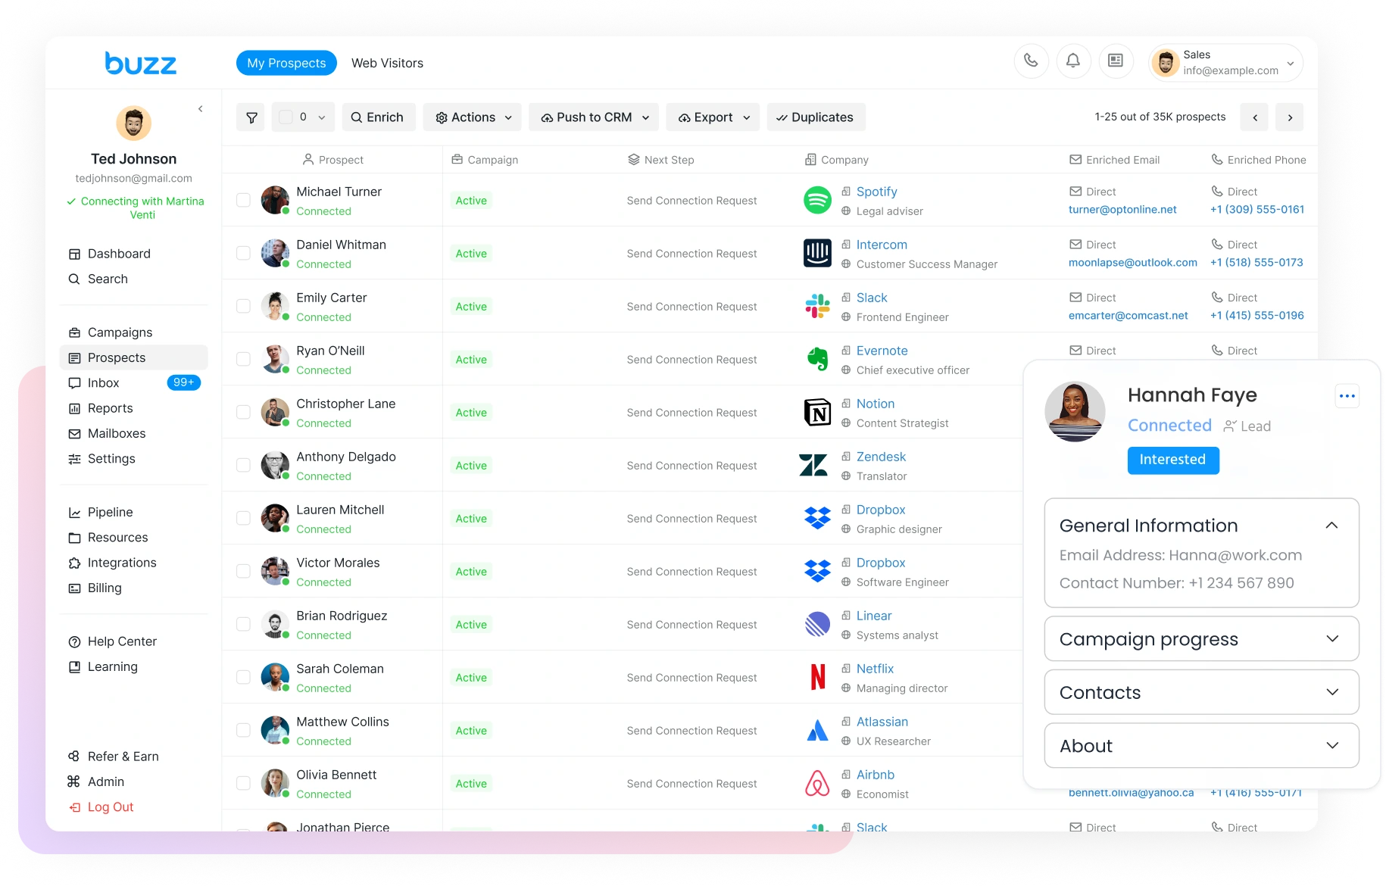Image resolution: width=1386 pixels, height=886 pixels.
Task: Tick the checkbox for Emily Carter
Action: (243, 307)
